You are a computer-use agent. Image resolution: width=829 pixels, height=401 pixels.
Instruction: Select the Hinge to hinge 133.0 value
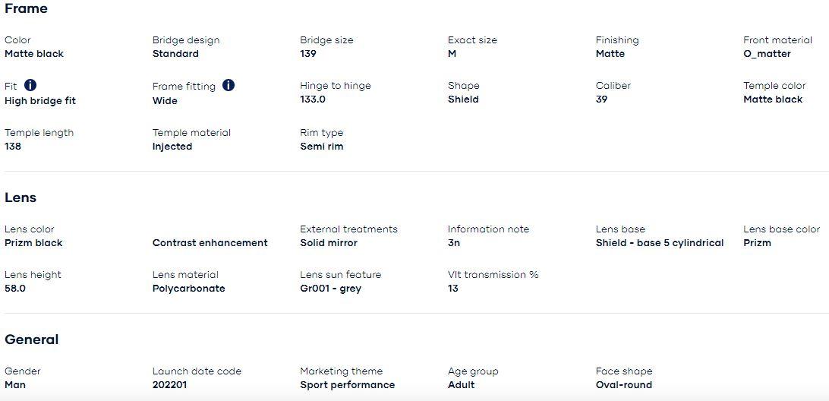(313, 99)
